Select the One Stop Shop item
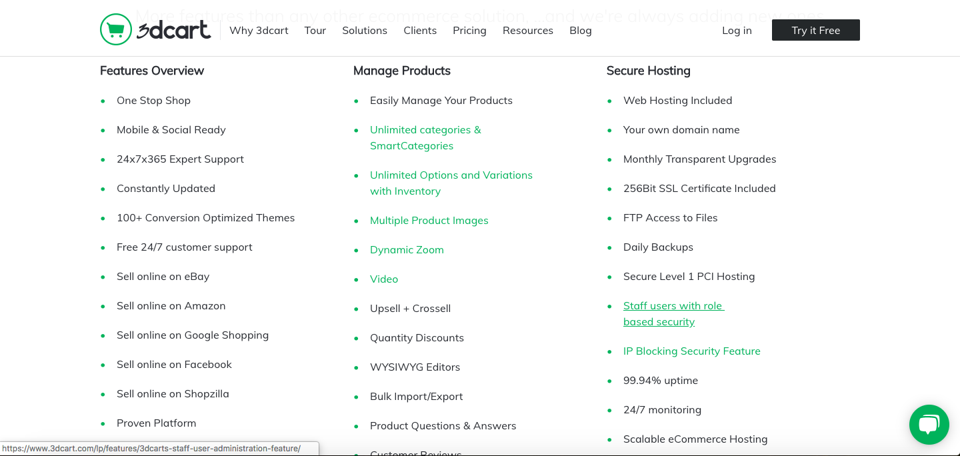Image resolution: width=960 pixels, height=456 pixels. [153, 101]
